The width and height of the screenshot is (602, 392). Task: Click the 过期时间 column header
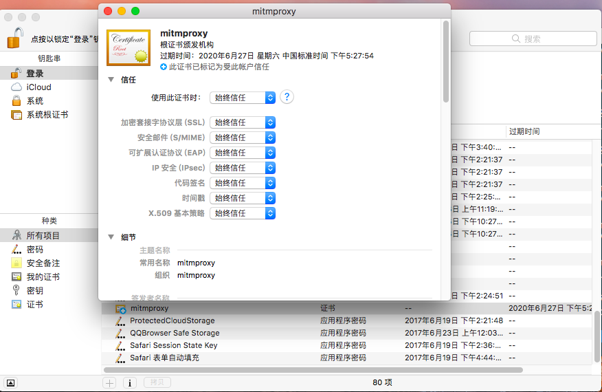(524, 131)
